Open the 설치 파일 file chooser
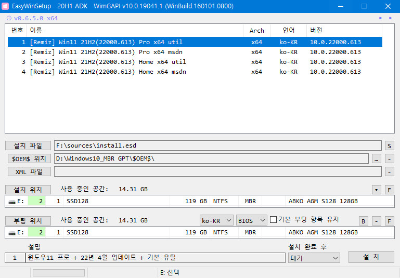400x278 pixels. click(28, 145)
